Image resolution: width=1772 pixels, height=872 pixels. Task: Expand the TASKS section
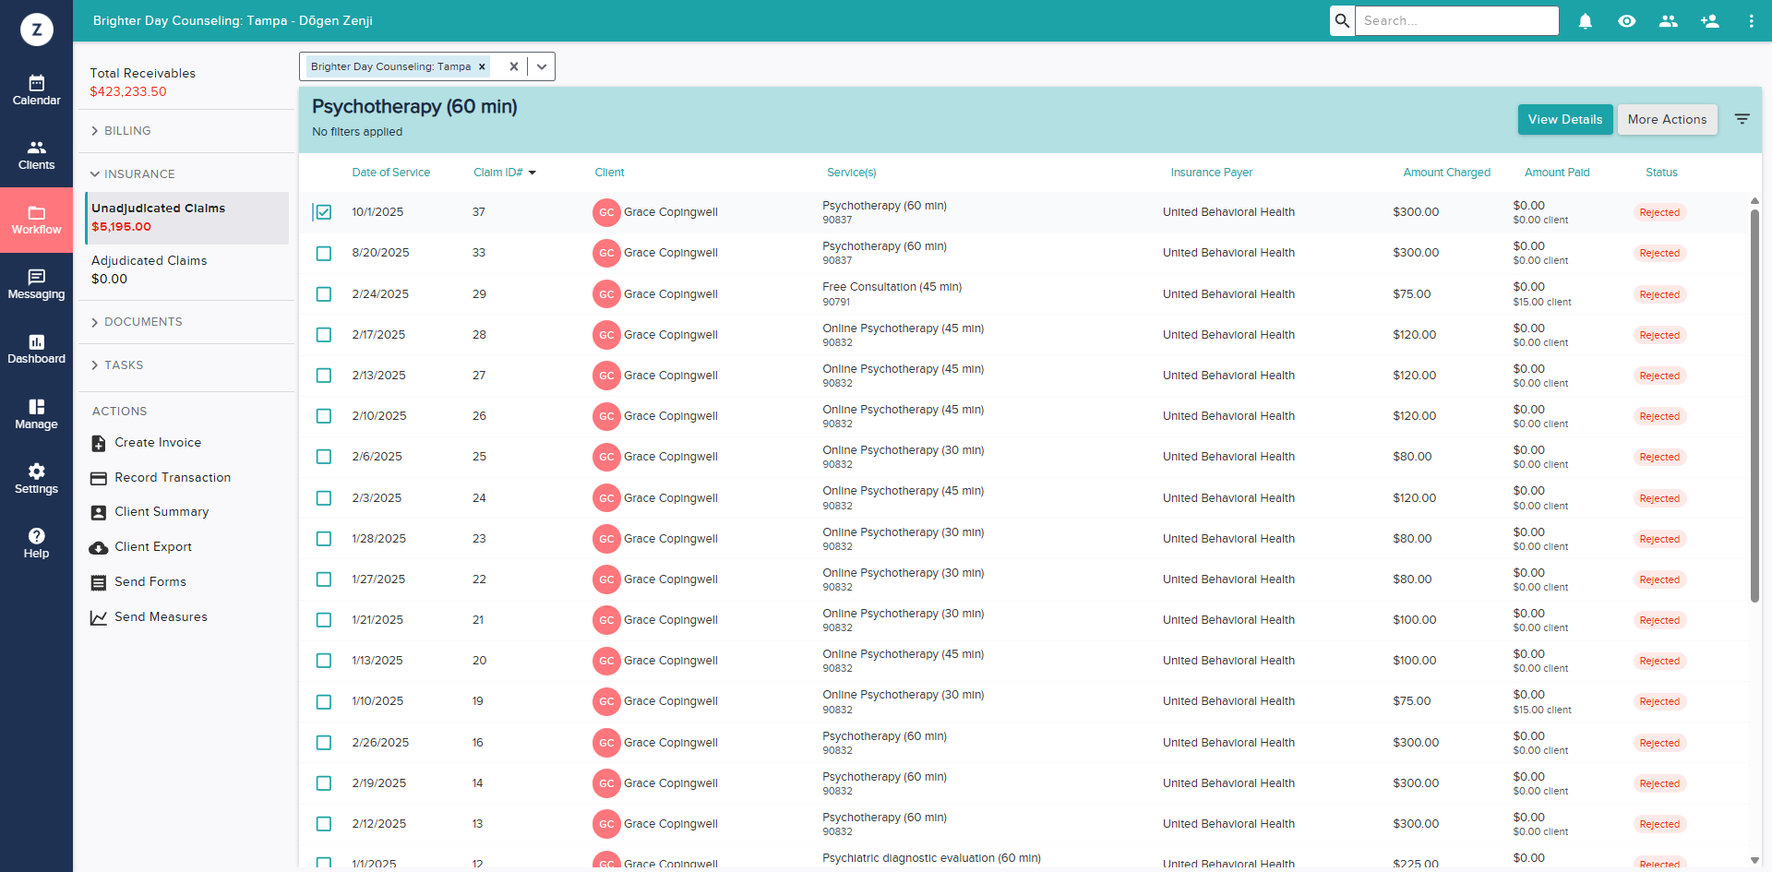pos(117,365)
